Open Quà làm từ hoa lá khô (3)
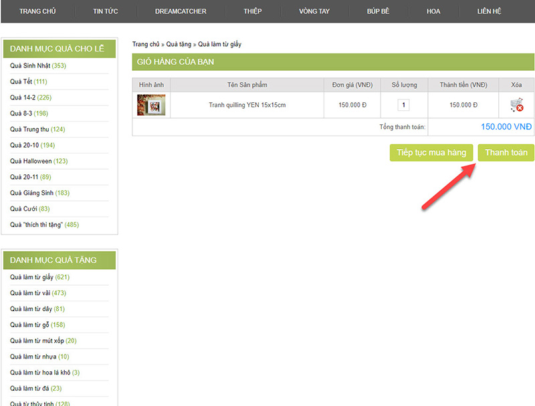The image size is (535, 406). click(45, 373)
